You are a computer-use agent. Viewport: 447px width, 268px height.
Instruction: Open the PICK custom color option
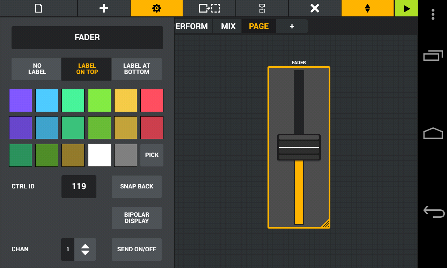pos(152,155)
